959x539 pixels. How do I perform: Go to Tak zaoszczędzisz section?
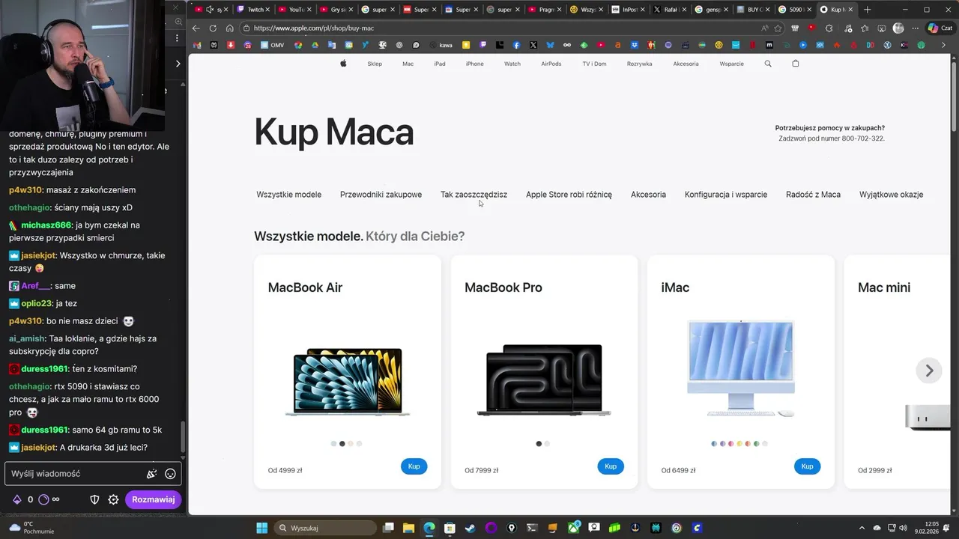[x=474, y=195]
